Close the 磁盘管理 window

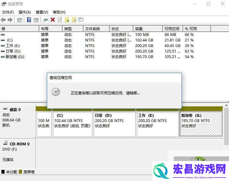tap(223, 4)
